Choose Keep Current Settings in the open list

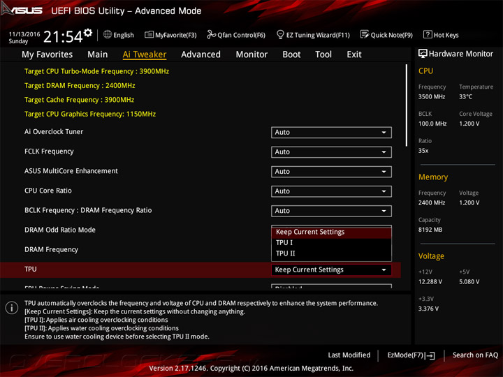(x=331, y=232)
